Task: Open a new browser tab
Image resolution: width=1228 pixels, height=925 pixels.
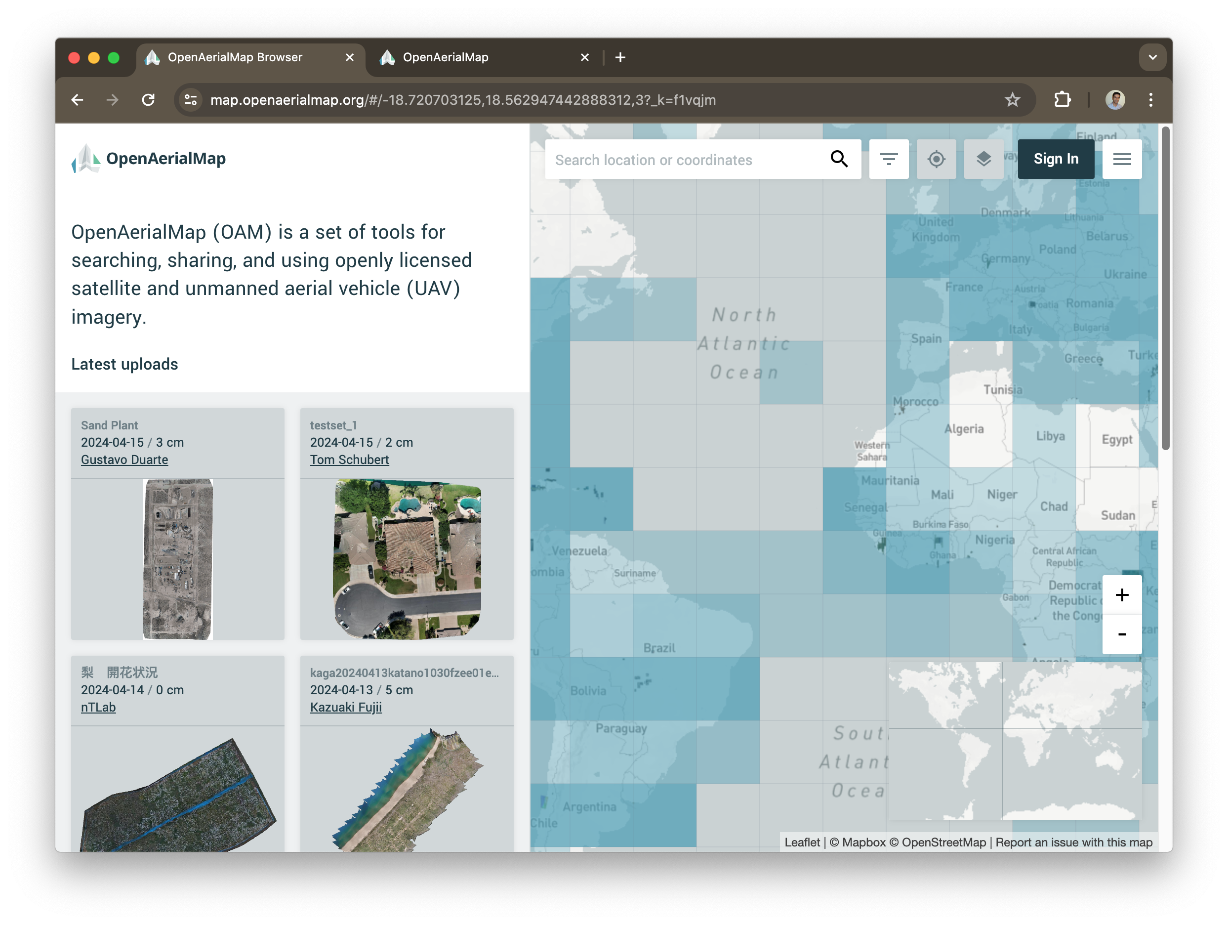Action: coord(620,57)
